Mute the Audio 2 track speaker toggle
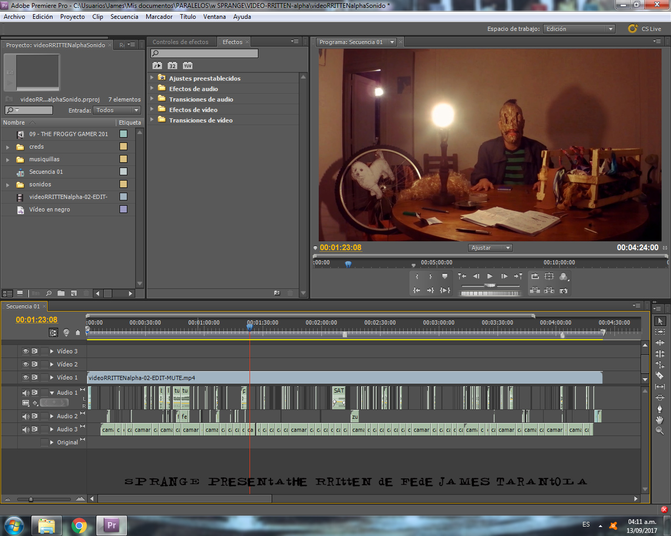The width and height of the screenshot is (671, 536). point(25,416)
